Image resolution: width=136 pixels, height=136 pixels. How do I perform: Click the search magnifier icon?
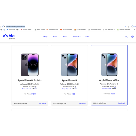[x=126, y=37]
